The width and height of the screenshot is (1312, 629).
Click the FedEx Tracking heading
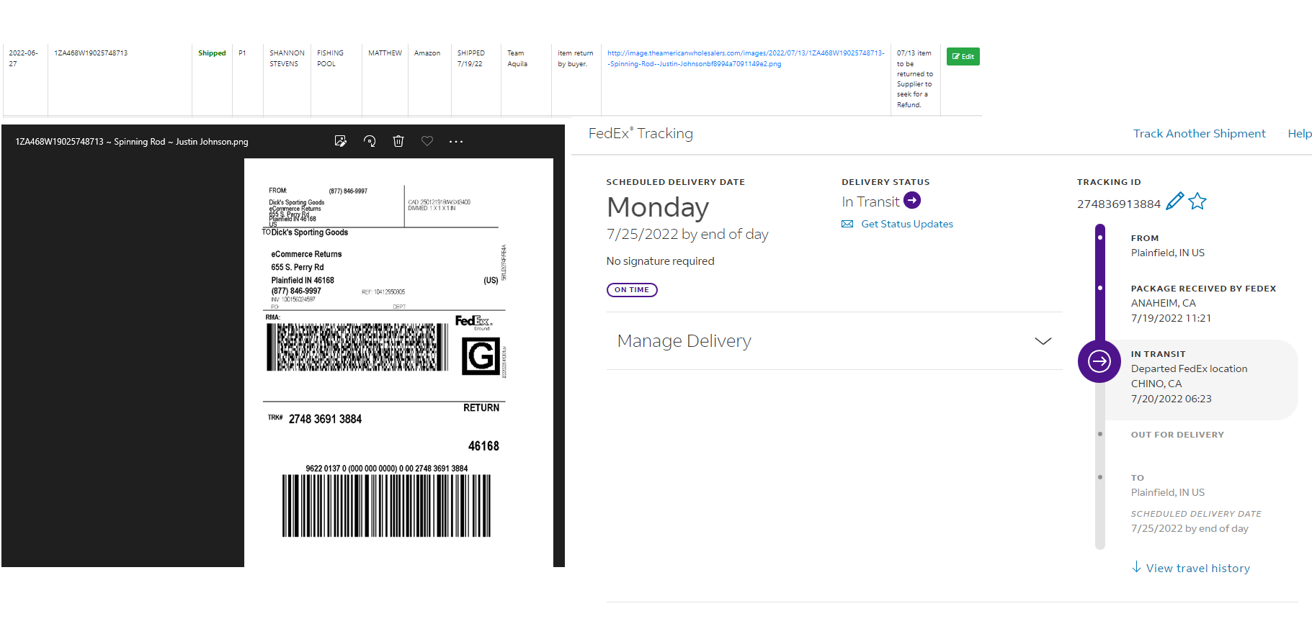pos(641,133)
